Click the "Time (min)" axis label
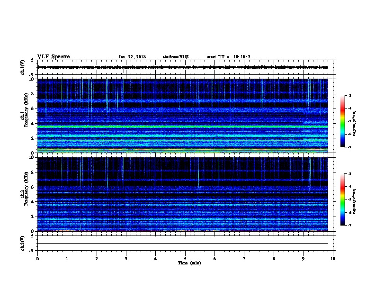Screen dimensions: 375x290 [189, 263]
